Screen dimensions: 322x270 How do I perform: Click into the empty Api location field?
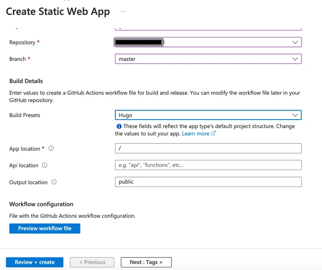coord(208,165)
